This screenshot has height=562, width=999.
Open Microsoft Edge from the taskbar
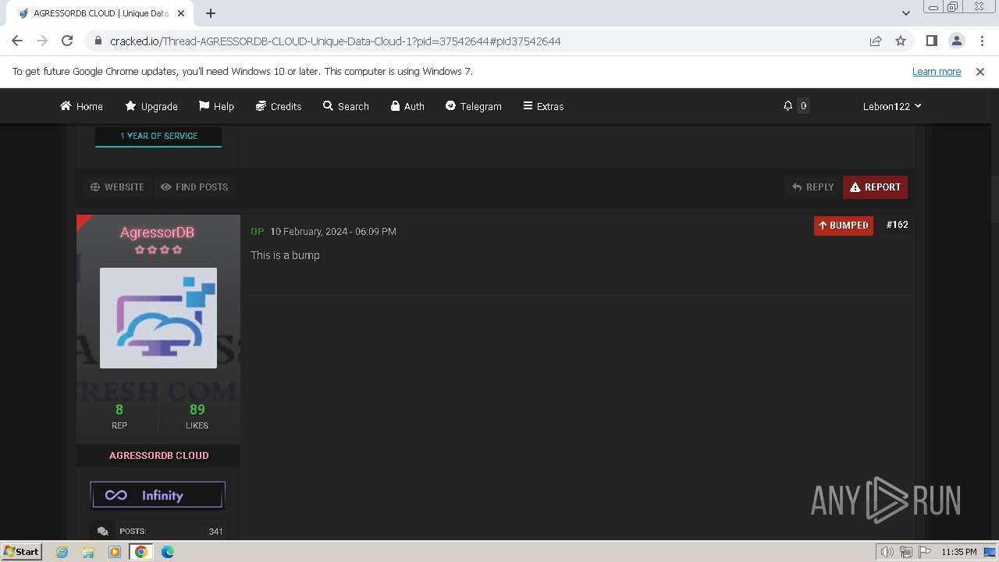tap(168, 552)
